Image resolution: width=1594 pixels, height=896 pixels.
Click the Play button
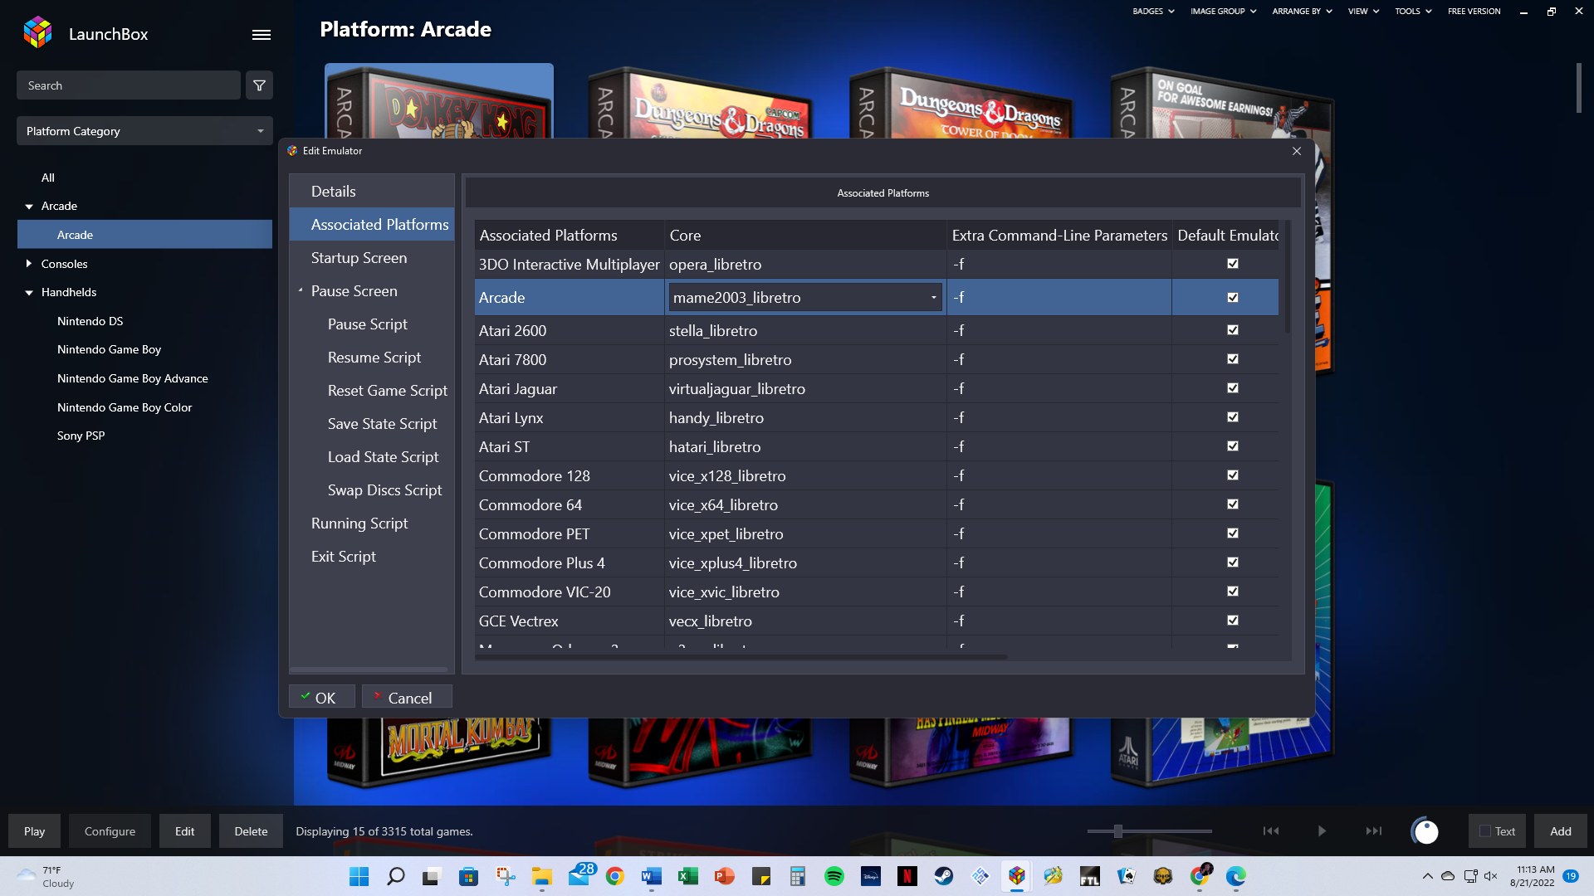tap(35, 831)
